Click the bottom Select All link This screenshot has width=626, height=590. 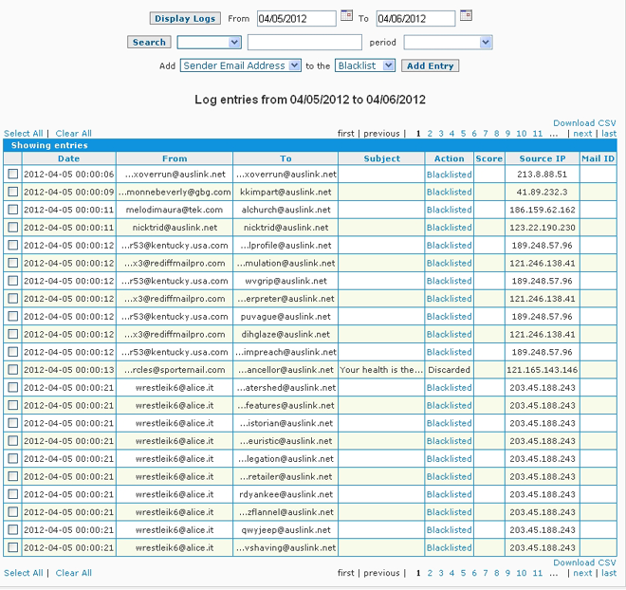[23, 573]
